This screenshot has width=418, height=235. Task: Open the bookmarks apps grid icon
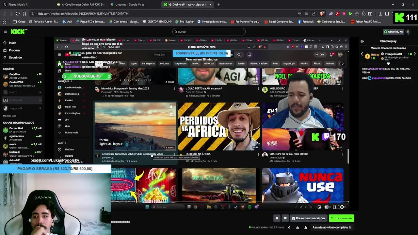(x=5, y=22)
